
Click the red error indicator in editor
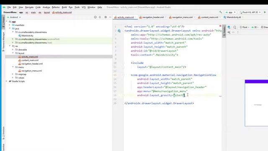point(220,26)
